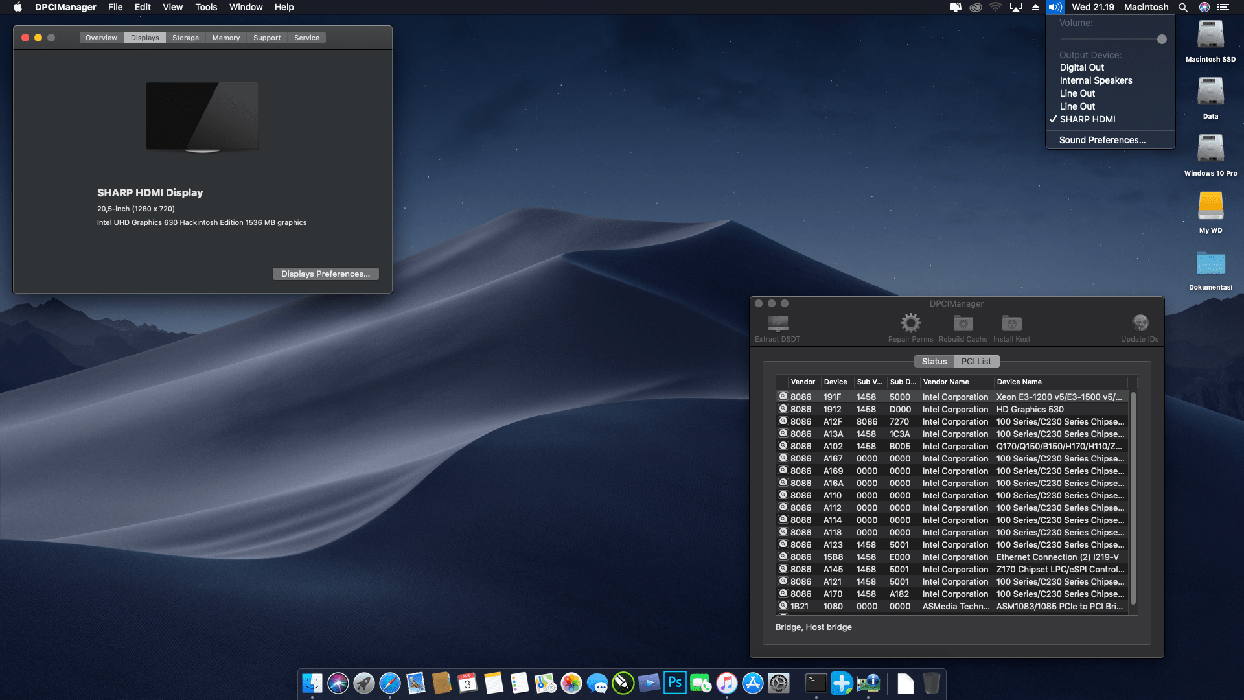Open the My WD external drive icon
Screen dimensions: 1244x700
click(1210, 205)
